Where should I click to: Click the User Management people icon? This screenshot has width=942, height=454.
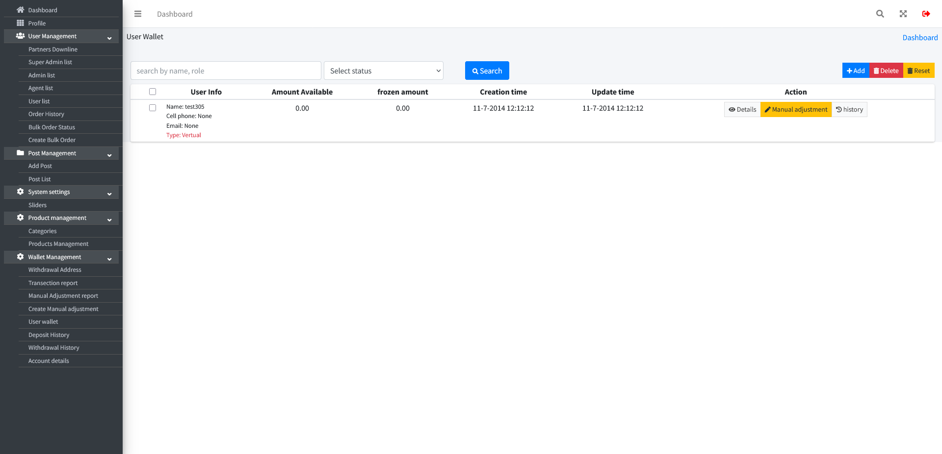pyautogui.click(x=20, y=36)
